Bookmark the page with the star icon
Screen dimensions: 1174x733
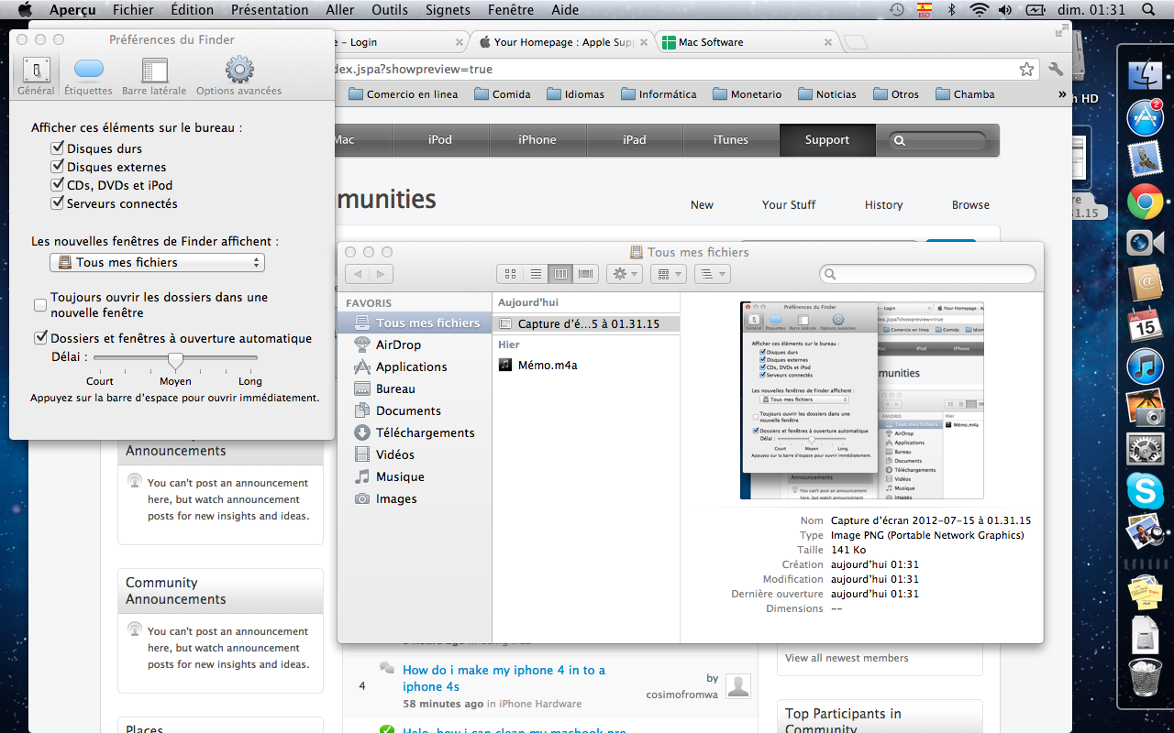click(1026, 70)
